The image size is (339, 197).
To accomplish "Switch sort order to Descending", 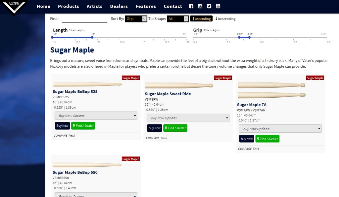I will pyautogui.click(x=225, y=19).
